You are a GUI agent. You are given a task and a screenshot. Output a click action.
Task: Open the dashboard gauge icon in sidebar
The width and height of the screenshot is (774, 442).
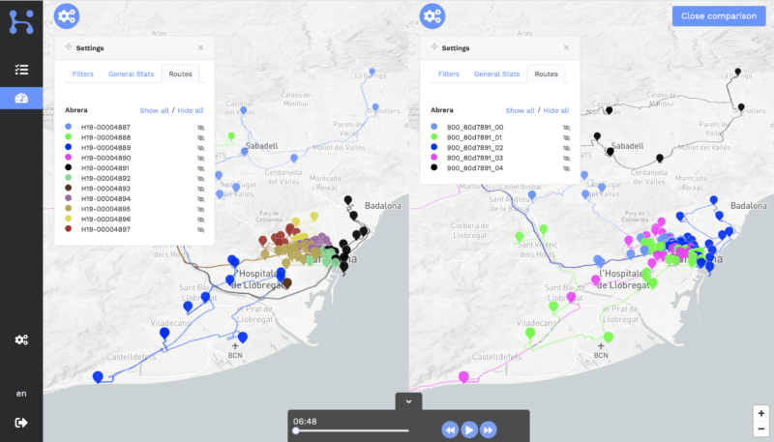pyautogui.click(x=21, y=99)
